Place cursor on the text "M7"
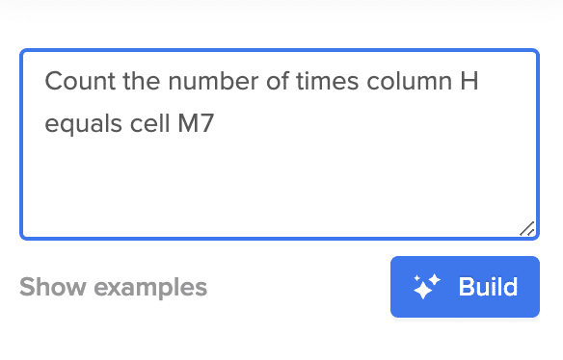The width and height of the screenshot is (563, 360). [196, 123]
